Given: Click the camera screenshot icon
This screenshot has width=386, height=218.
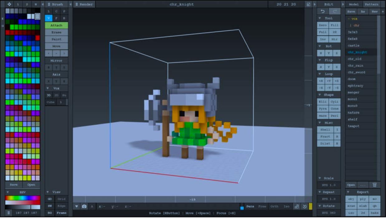Looking at the screenshot, I should tap(84, 206).
